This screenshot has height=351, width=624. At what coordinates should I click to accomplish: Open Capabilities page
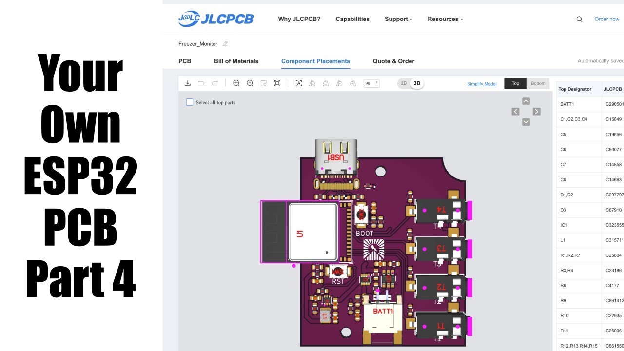tap(352, 19)
